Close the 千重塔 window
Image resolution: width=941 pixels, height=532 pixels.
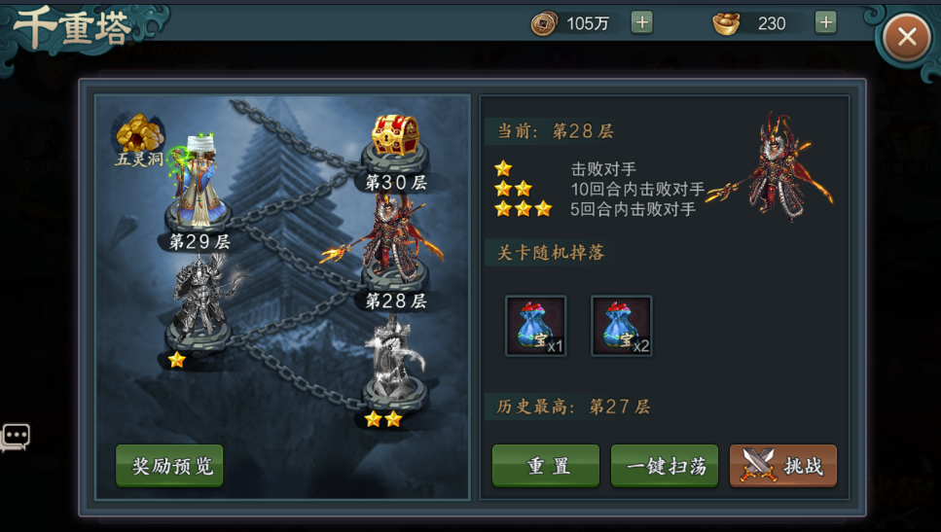point(906,37)
